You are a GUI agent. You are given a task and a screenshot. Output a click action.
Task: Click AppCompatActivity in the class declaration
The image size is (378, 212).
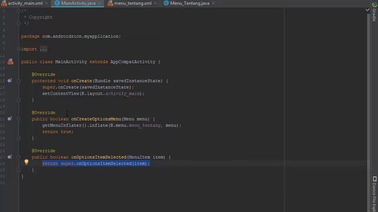click(133, 62)
